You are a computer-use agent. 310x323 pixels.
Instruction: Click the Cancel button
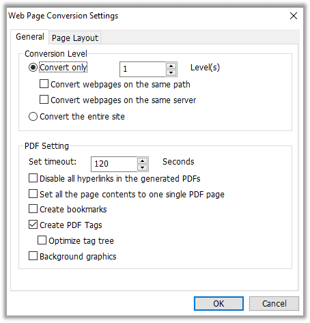point(274,303)
